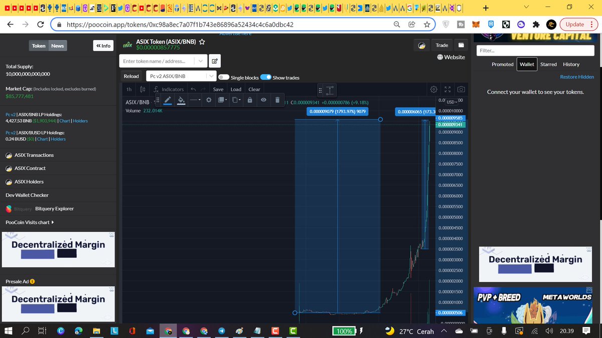Screen dimensions: 602x338
Task: Open the taskbar search
Action: coord(25,330)
